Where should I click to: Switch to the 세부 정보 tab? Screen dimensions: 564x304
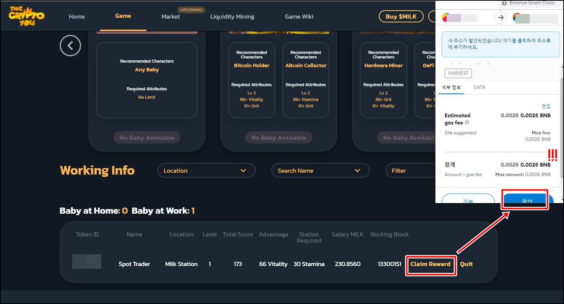(x=451, y=87)
